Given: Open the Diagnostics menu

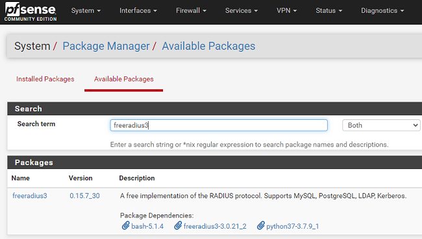Looking at the screenshot, I should [382, 10].
